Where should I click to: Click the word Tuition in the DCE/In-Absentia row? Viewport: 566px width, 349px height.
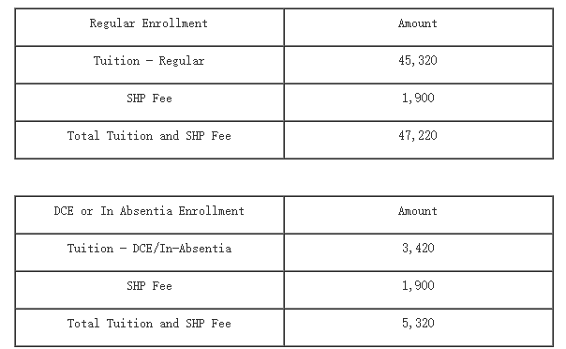click(x=90, y=249)
